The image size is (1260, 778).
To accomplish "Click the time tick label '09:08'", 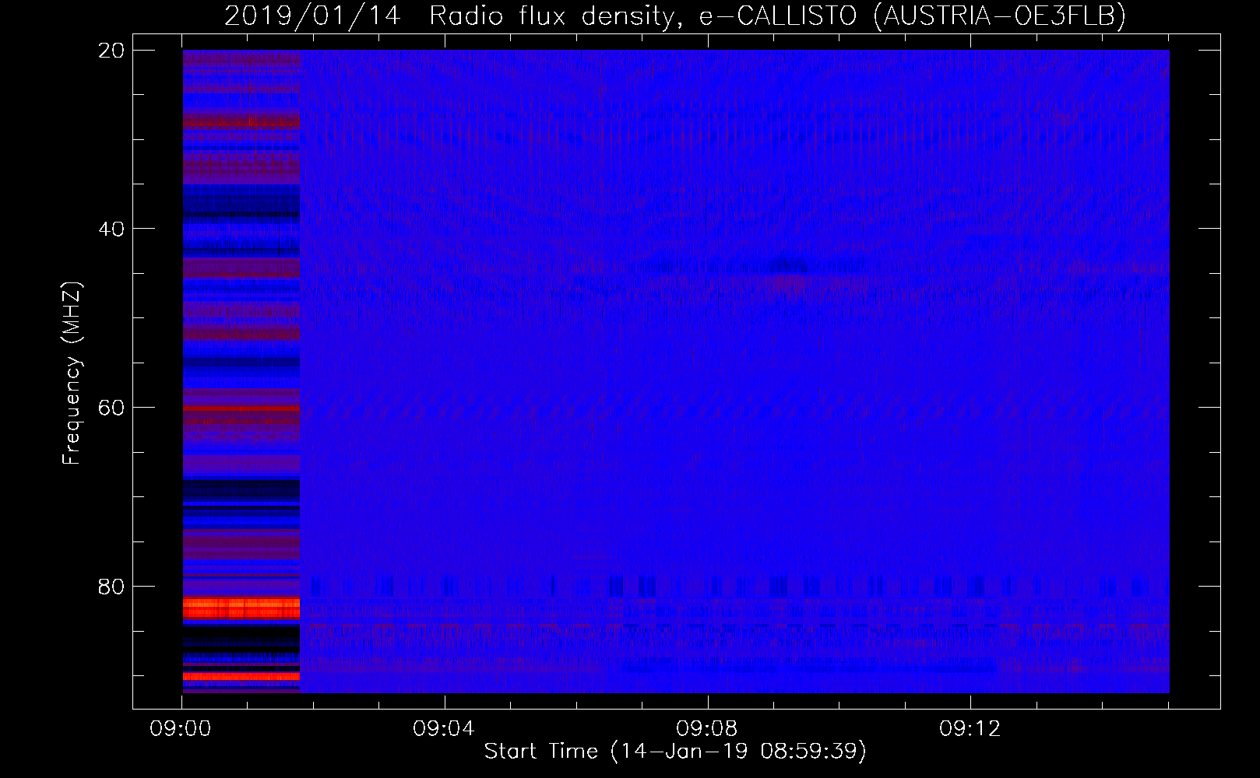I will 707,729.
